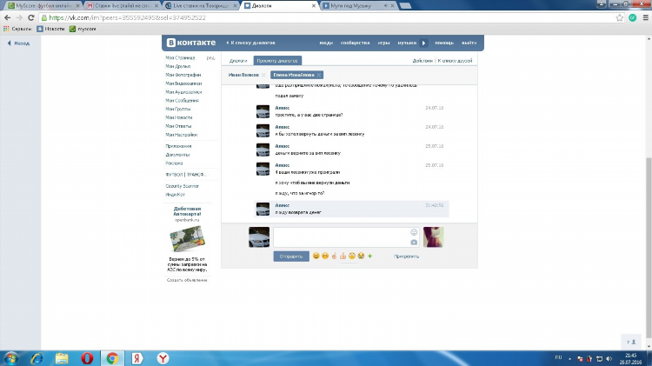The width and height of the screenshot is (652, 366).
Task: Go back to the dialogs list link
Action: pos(250,43)
